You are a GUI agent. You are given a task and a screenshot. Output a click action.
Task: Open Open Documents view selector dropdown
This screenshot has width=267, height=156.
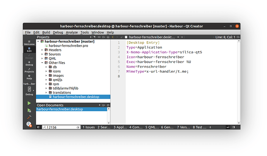[99, 105]
